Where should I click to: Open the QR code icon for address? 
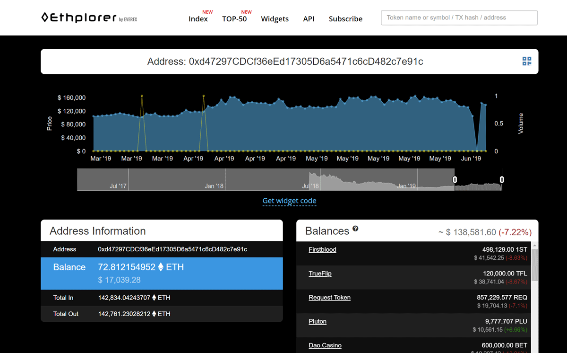(x=527, y=61)
